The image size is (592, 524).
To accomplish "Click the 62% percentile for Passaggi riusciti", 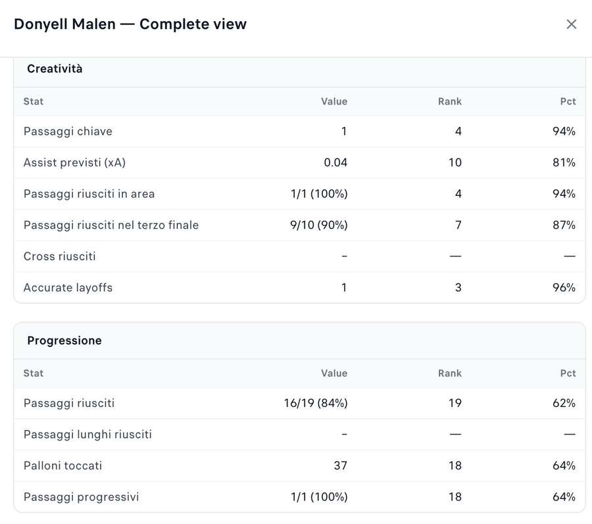I will [564, 403].
